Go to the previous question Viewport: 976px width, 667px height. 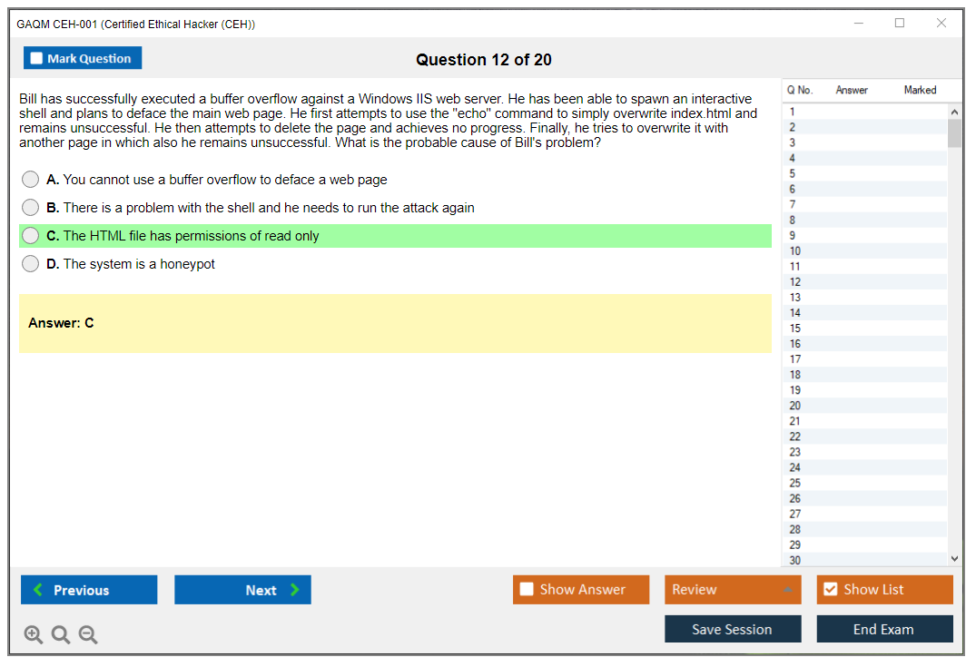point(89,590)
